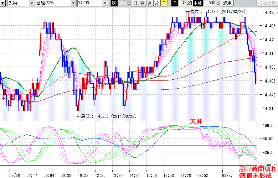The height and width of the screenshot is (178, 278).
Task: Select the 月 monthly timeframe button
Action: pyautogui.click(x=149, y=3)
